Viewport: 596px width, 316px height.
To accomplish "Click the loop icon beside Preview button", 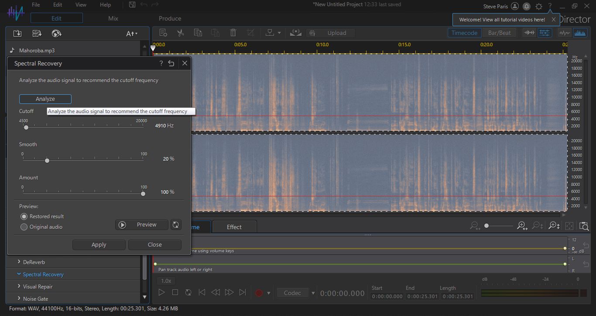I will (x=176, y=225).
